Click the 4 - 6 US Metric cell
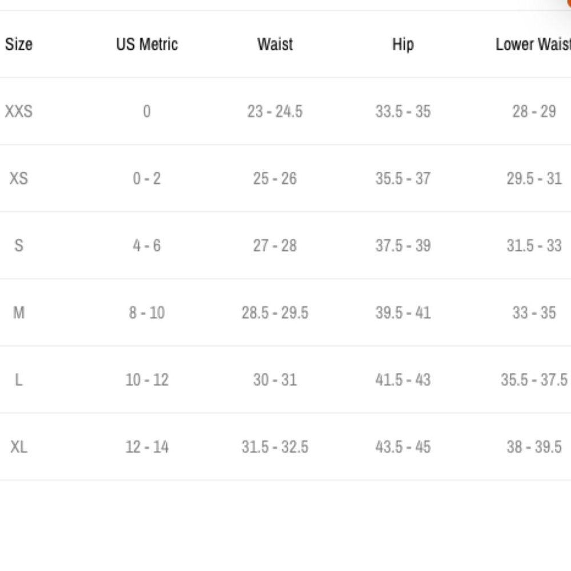This screenshot has width=571, height=571. 147,246
